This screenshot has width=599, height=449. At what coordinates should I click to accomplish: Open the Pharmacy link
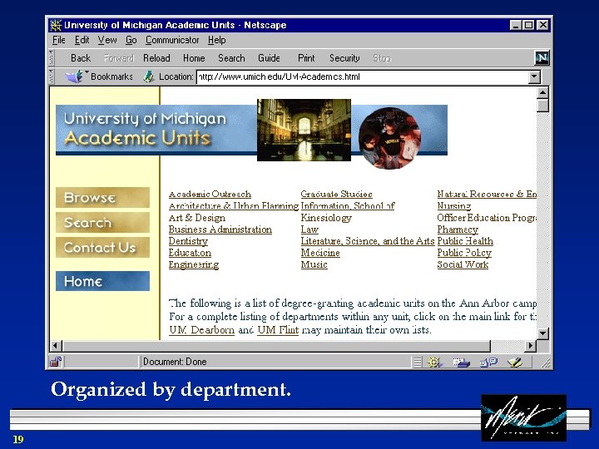pos(458,229)
